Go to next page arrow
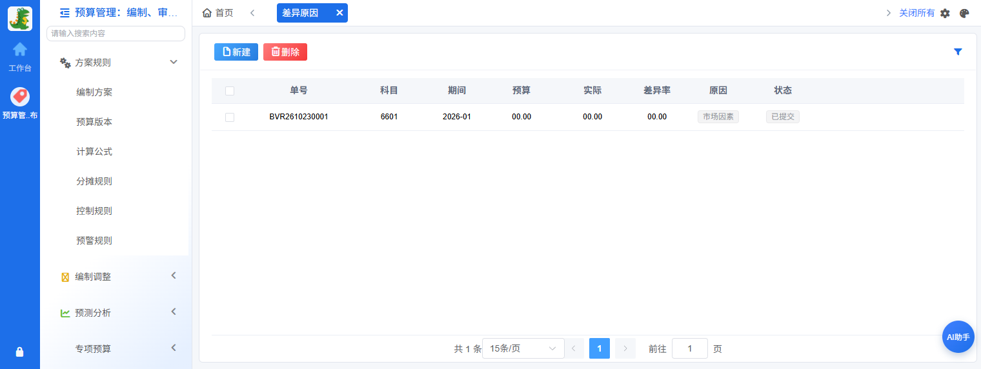Image resolution: width=981 pixels, height=369 pixels. (x=625, y=348)
